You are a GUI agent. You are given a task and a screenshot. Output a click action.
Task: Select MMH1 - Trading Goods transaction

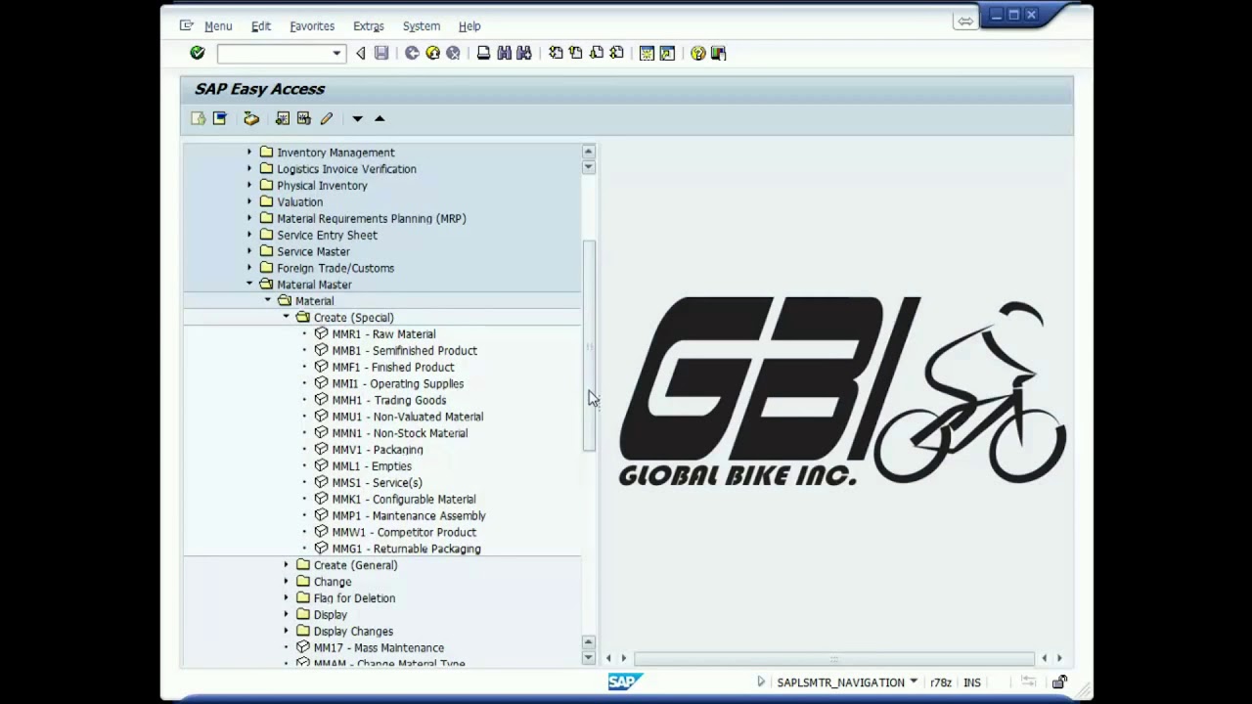[389, 400]
